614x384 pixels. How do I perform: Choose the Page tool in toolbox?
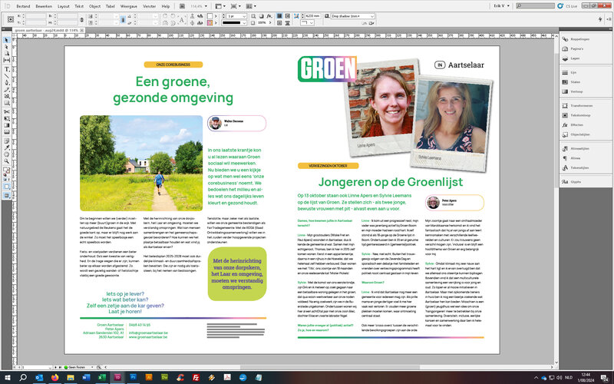(7, 53)
